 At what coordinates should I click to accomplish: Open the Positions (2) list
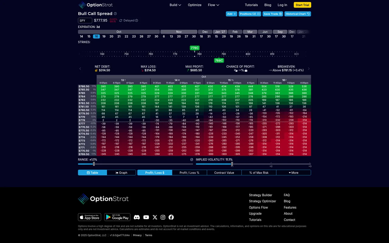click(250, 14)
